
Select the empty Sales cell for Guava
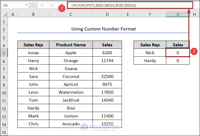pos(107,68)
